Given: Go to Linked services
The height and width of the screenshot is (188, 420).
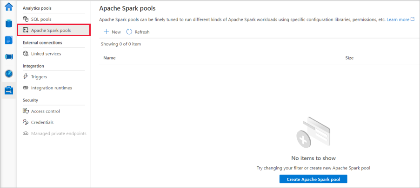Looking at the screenshot, I should click(46, 54).
